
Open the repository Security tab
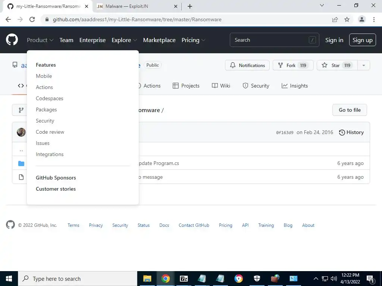click(x=256, y=86)
